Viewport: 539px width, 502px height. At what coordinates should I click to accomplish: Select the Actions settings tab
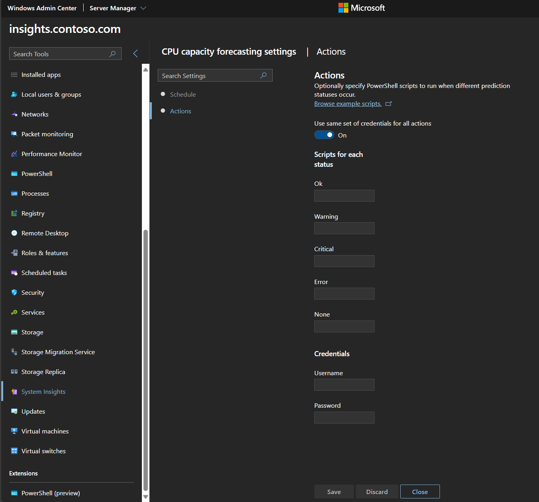[180, 111]
